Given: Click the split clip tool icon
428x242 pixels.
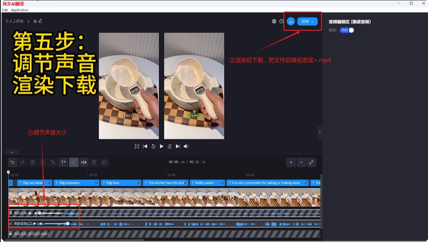Looking at the screenshot, I should tap(84, 162).
